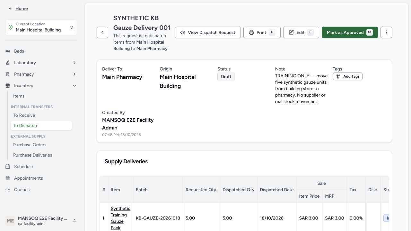Click the Queues list icon

tap(8, 190)
